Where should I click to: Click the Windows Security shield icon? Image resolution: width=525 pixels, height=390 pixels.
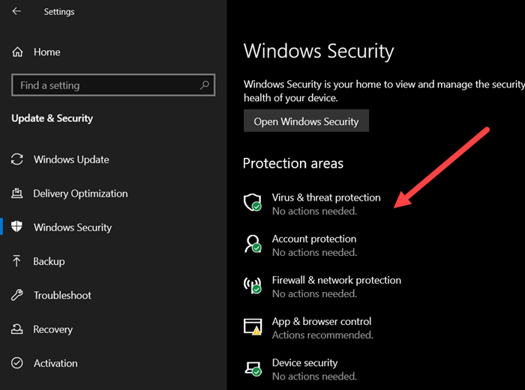point(17,228)
